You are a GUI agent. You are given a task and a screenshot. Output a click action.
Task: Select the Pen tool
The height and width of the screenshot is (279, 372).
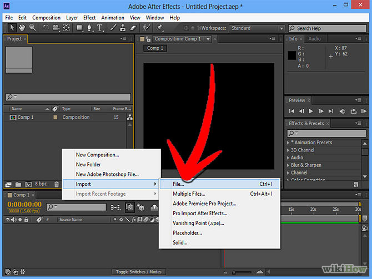[89, 28]
